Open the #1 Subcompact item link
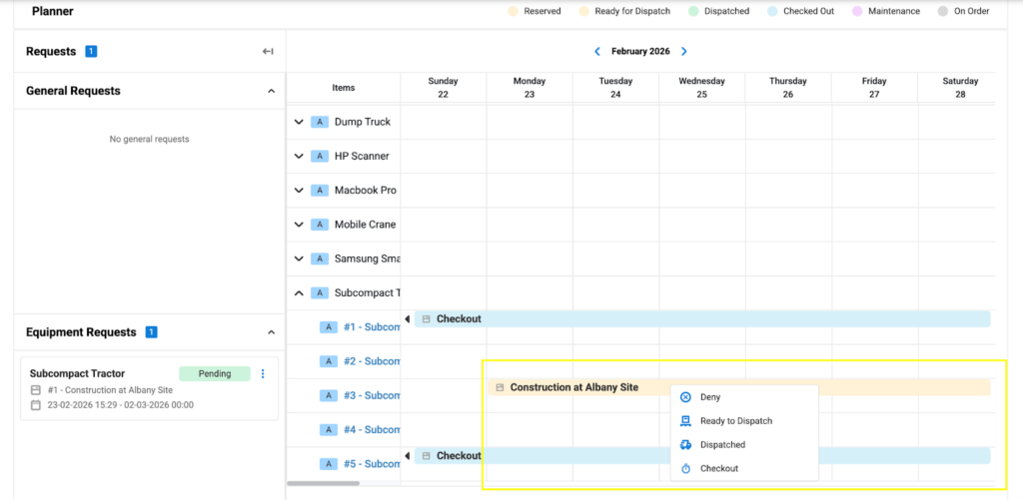Viewport: 1023px width, 500px height. pyautogui.click(x=371, y=327)
